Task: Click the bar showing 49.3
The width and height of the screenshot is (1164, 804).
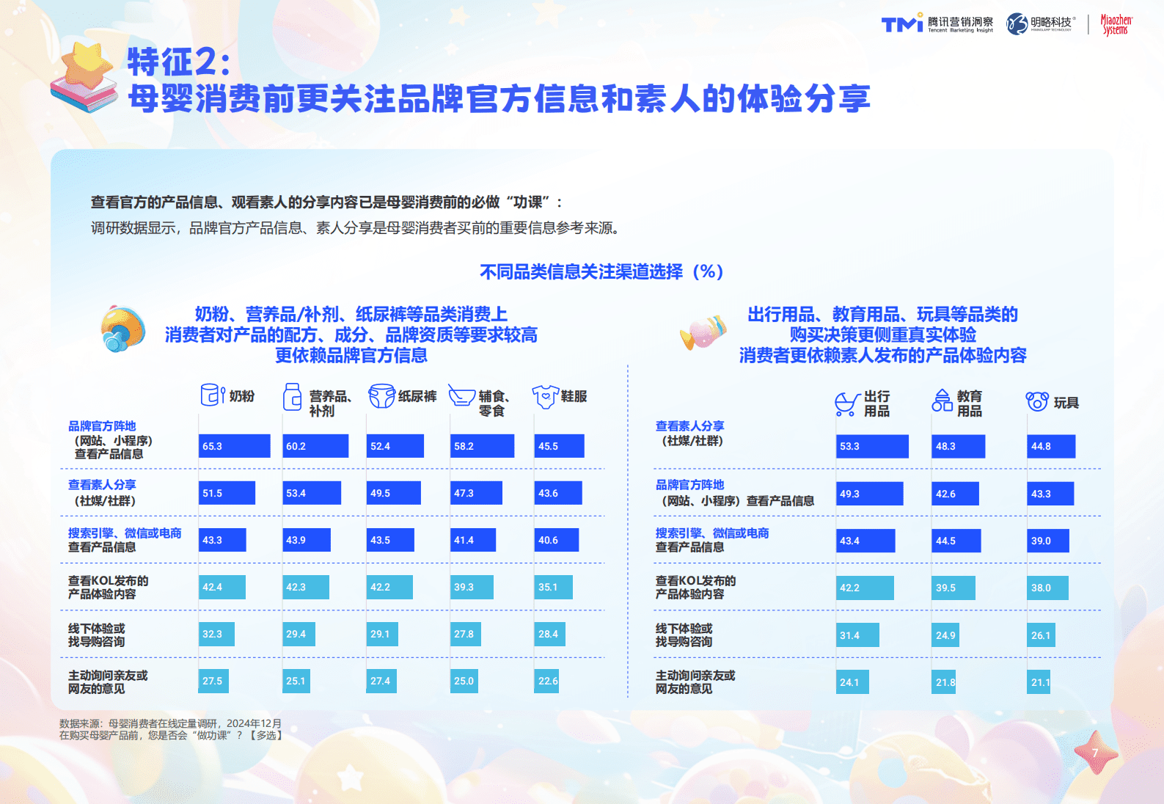Action: (870, 494)
